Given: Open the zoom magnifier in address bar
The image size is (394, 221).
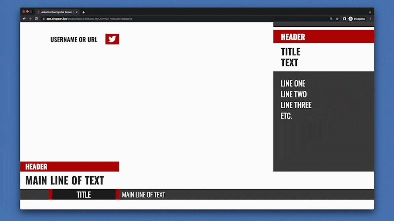Looking at the screenshot, I should (x=331, y=19).
